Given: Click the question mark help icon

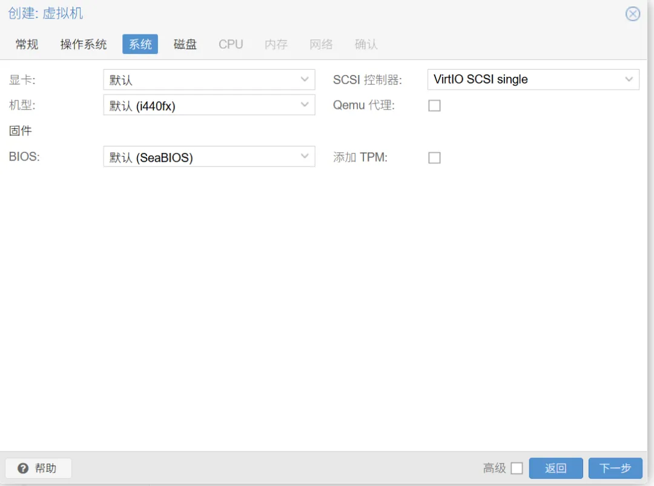Looking at the screenshot, I should click(23, 468).
